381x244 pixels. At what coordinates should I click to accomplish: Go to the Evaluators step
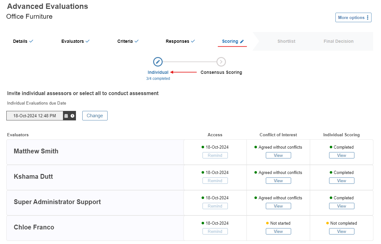pos(76,41)
